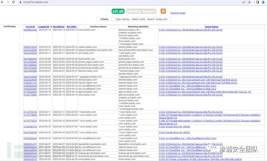267x161 pixels.
Task: Click the matching identity *.vpn.baidu.com
Action: [127, 53]
